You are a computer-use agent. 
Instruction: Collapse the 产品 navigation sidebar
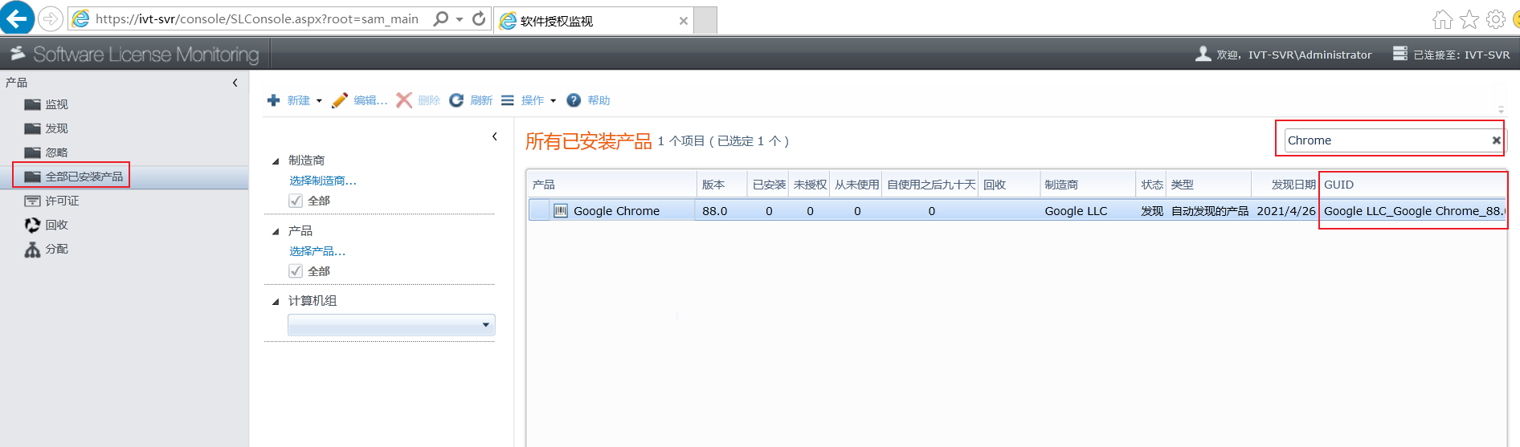(235, 83)
